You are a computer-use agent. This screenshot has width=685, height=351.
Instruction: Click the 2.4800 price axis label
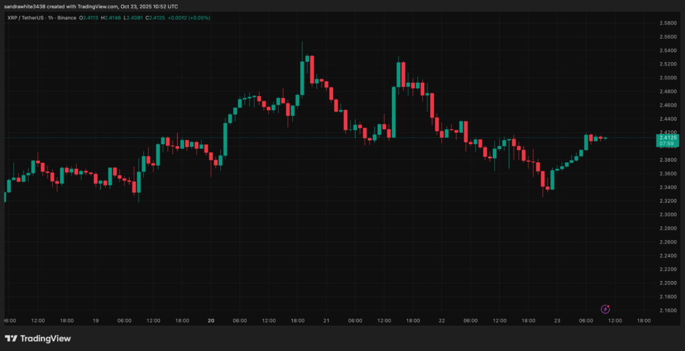click(668, 91)
